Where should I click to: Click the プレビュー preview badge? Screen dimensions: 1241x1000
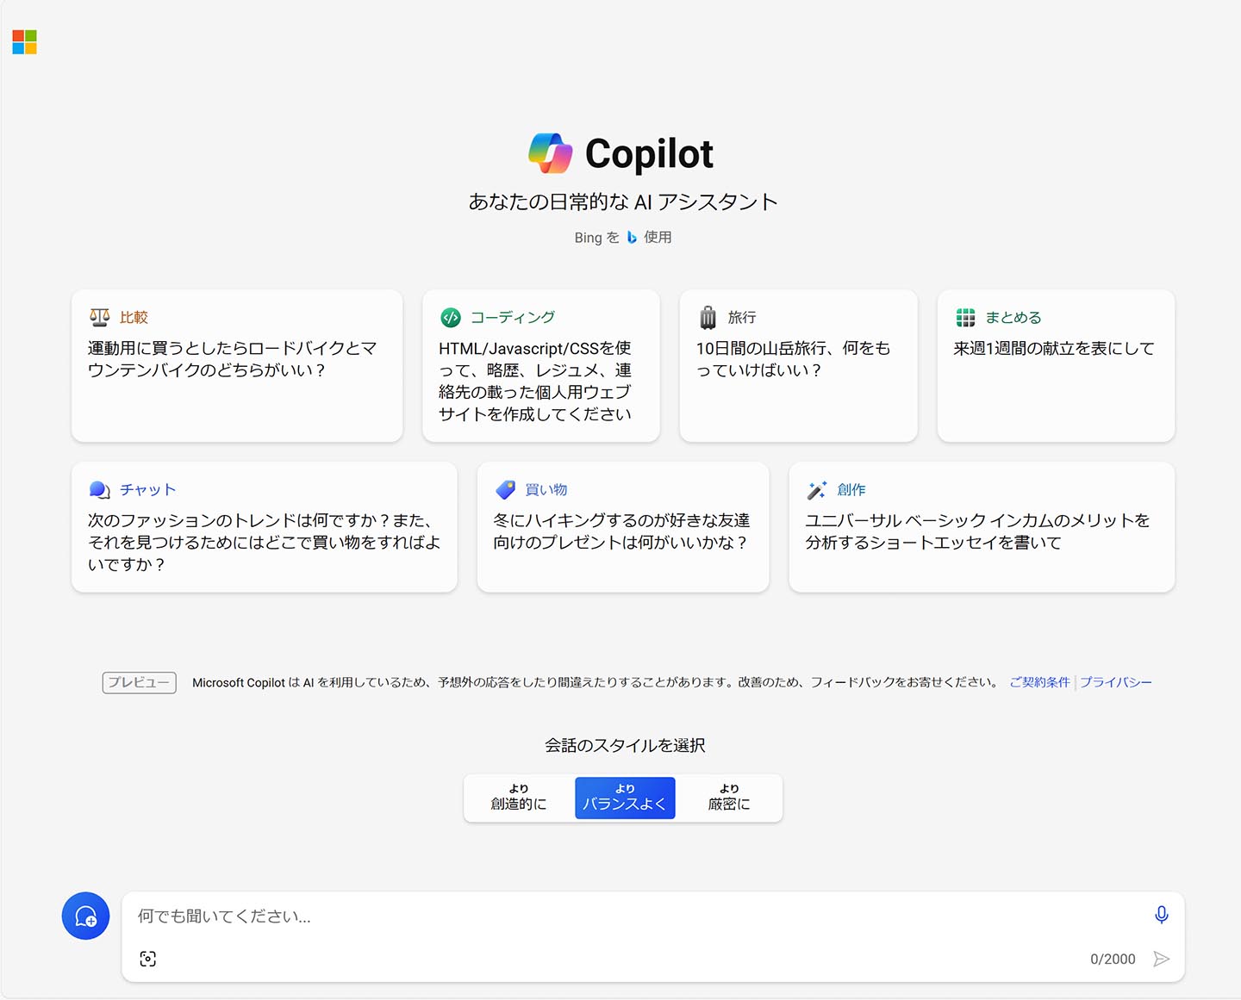click(x=140, y=682)
